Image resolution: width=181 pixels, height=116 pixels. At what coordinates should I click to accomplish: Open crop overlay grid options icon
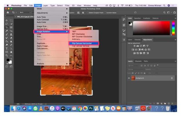[78, 13]
